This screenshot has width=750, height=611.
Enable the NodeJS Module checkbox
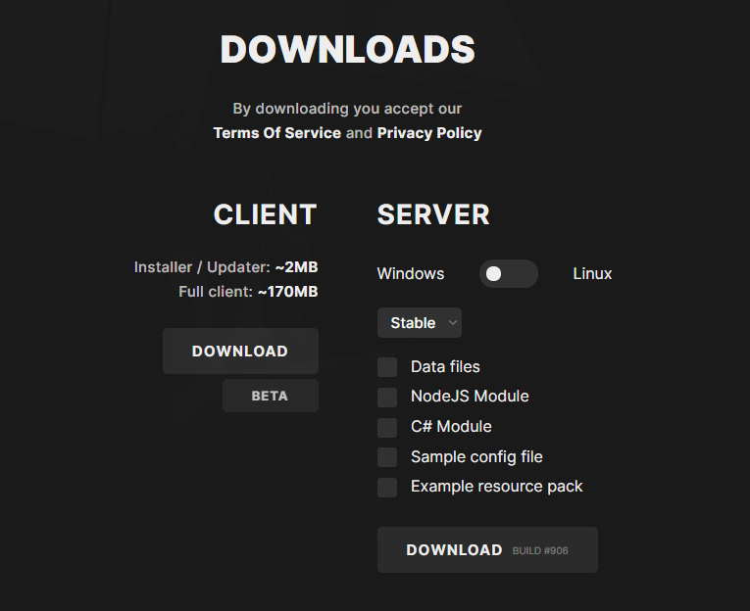[387, 397]
